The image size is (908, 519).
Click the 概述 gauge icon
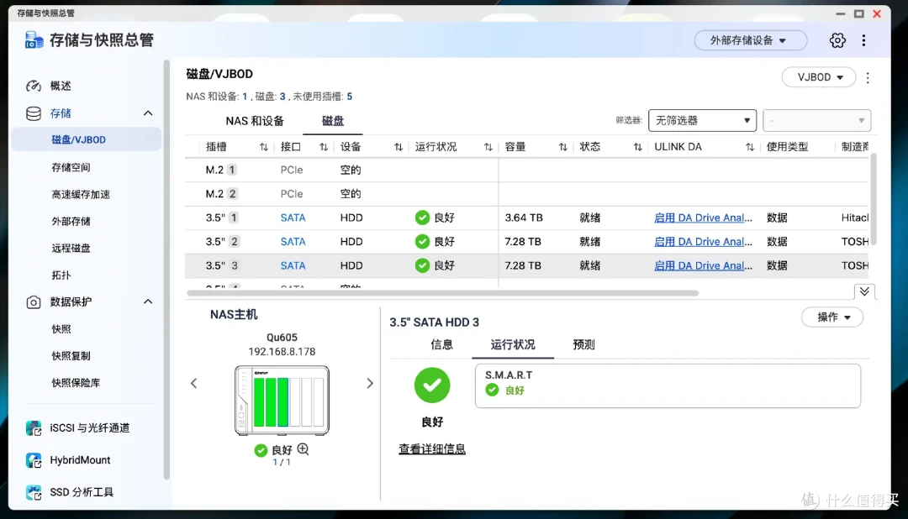click(34, 86)
